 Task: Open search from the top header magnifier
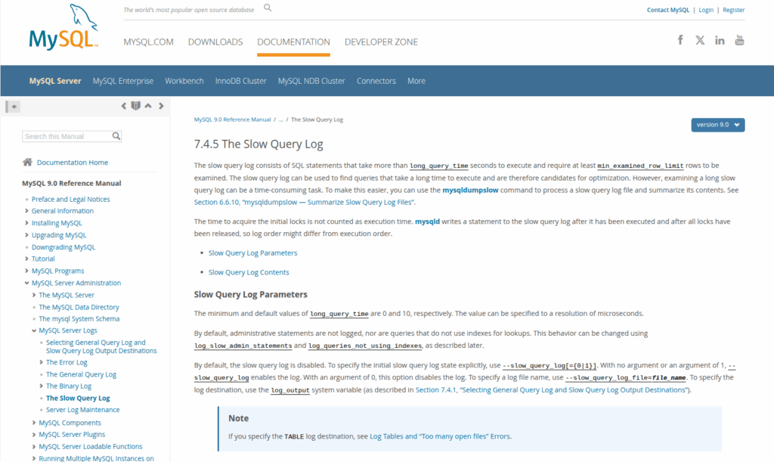click(267, 7)
